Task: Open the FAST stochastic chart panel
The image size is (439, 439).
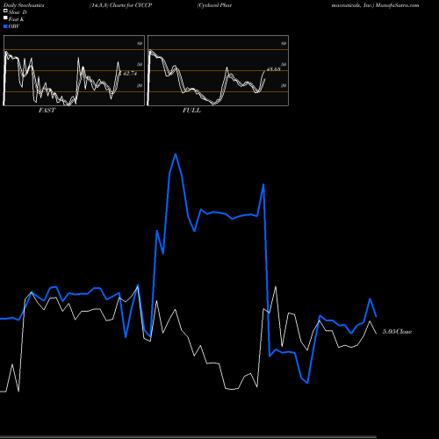Action: pyautogui.click(x=74, y=70)
